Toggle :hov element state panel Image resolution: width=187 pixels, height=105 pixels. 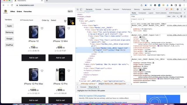[x=169, y=16]
